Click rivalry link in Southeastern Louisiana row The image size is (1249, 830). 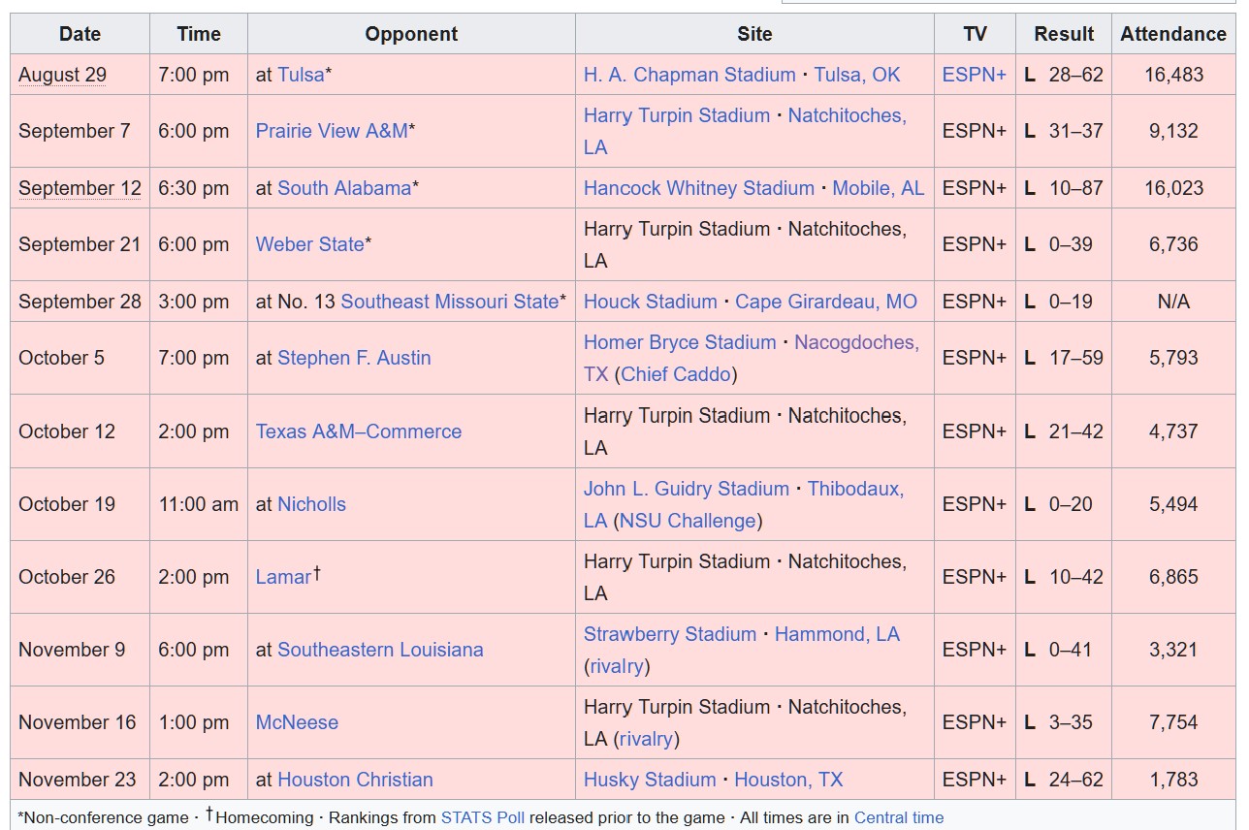click(x=617, y=666)
